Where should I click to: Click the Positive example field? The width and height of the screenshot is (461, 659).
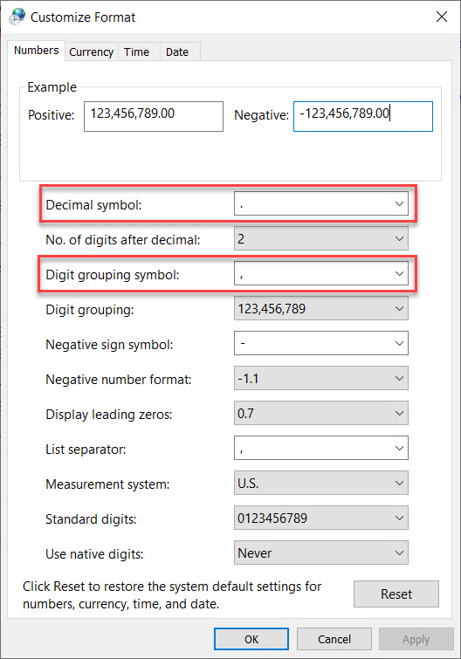click(x=154, y=116)
